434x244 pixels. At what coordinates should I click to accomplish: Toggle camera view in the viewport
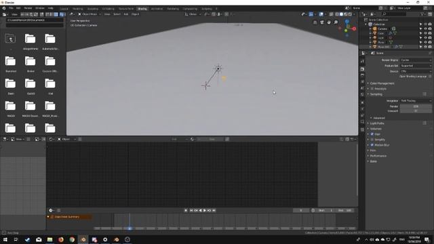pos(321,22)
